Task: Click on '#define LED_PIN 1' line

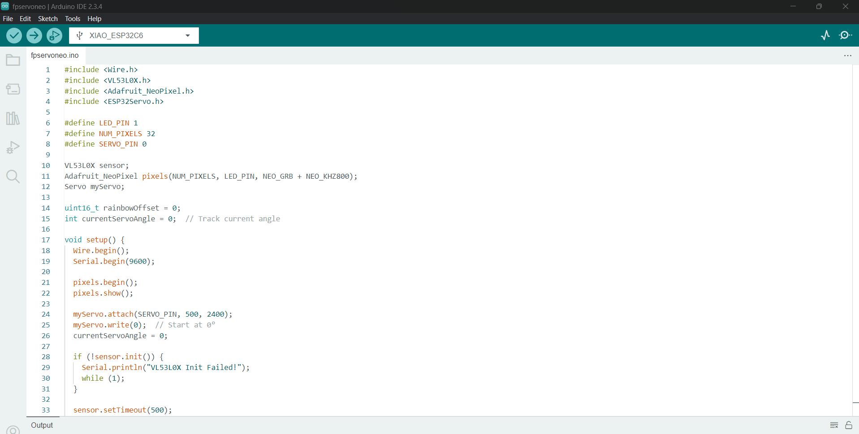Action: point(101,123)
